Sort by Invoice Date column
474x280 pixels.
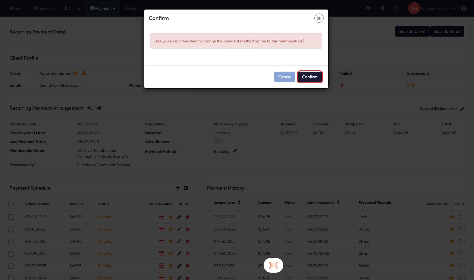tap(239, 203)
